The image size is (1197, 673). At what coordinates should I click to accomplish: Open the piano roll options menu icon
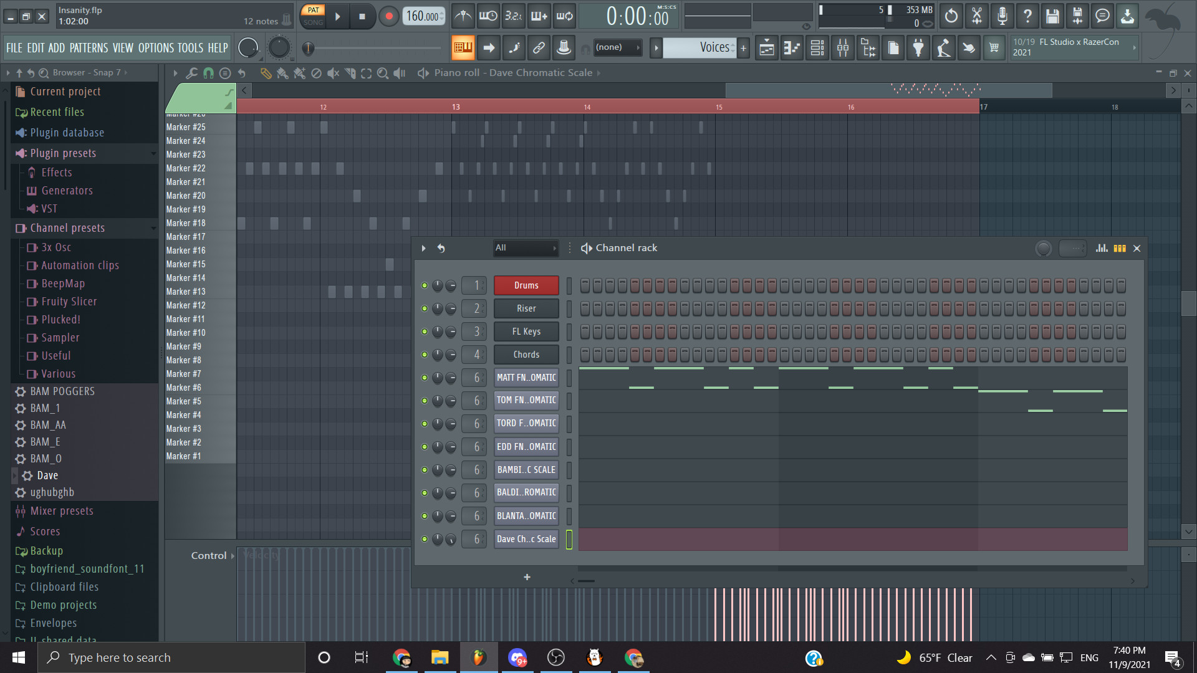[226, 74]
